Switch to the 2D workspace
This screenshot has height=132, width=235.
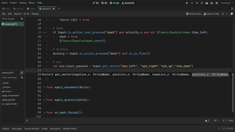point(96,3)
